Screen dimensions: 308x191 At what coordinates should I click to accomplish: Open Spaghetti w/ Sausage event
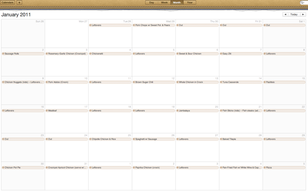154,139
